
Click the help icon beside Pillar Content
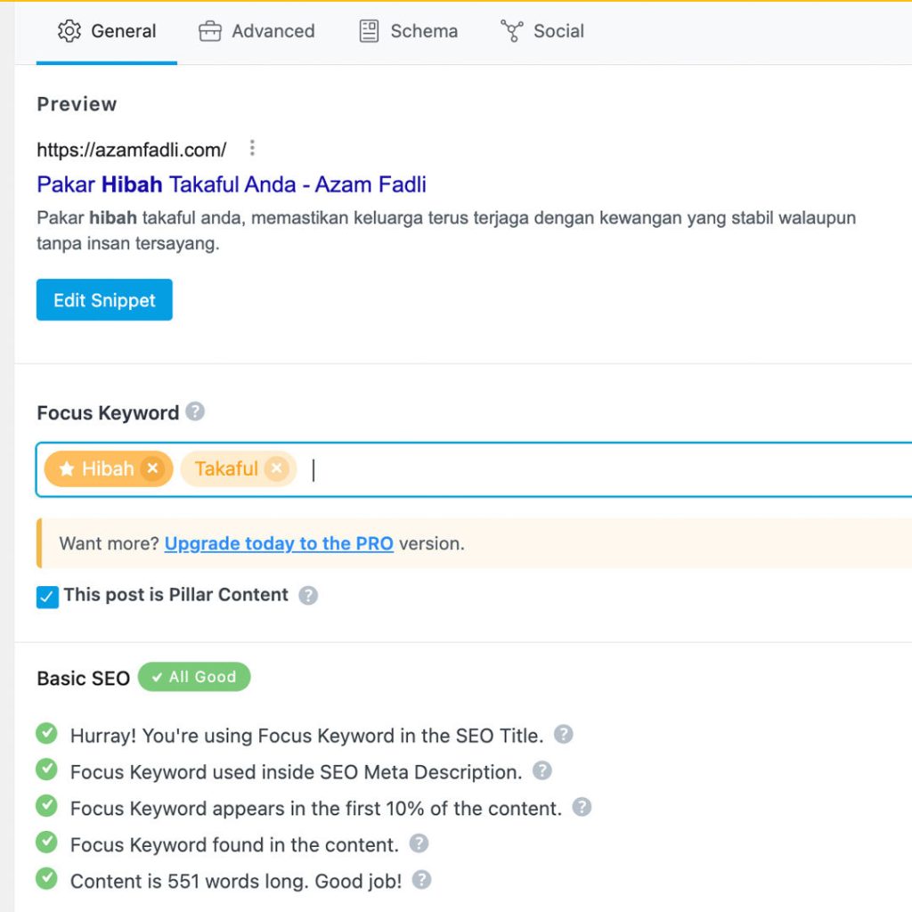[x=308, y=596]
